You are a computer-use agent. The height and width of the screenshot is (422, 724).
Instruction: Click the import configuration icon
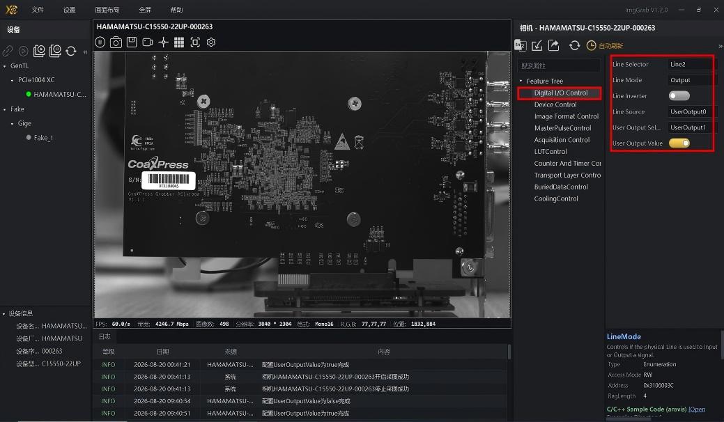pos(537,45)
